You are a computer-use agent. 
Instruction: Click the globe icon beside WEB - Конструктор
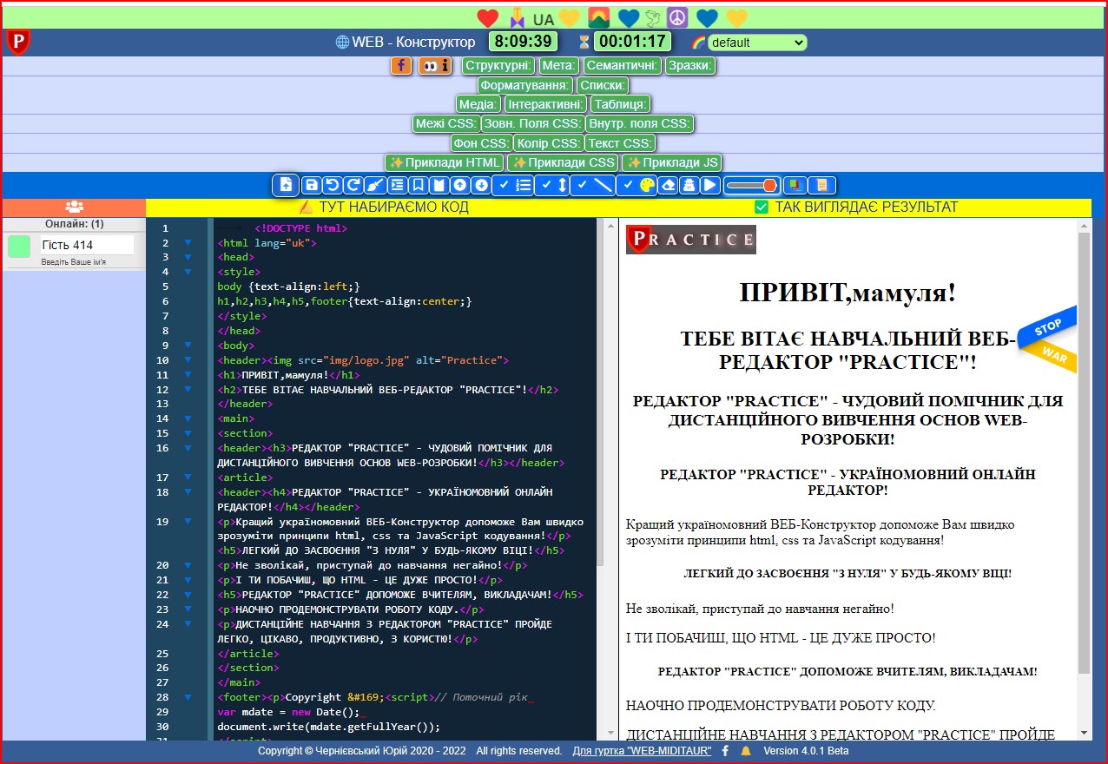[342, 42]
